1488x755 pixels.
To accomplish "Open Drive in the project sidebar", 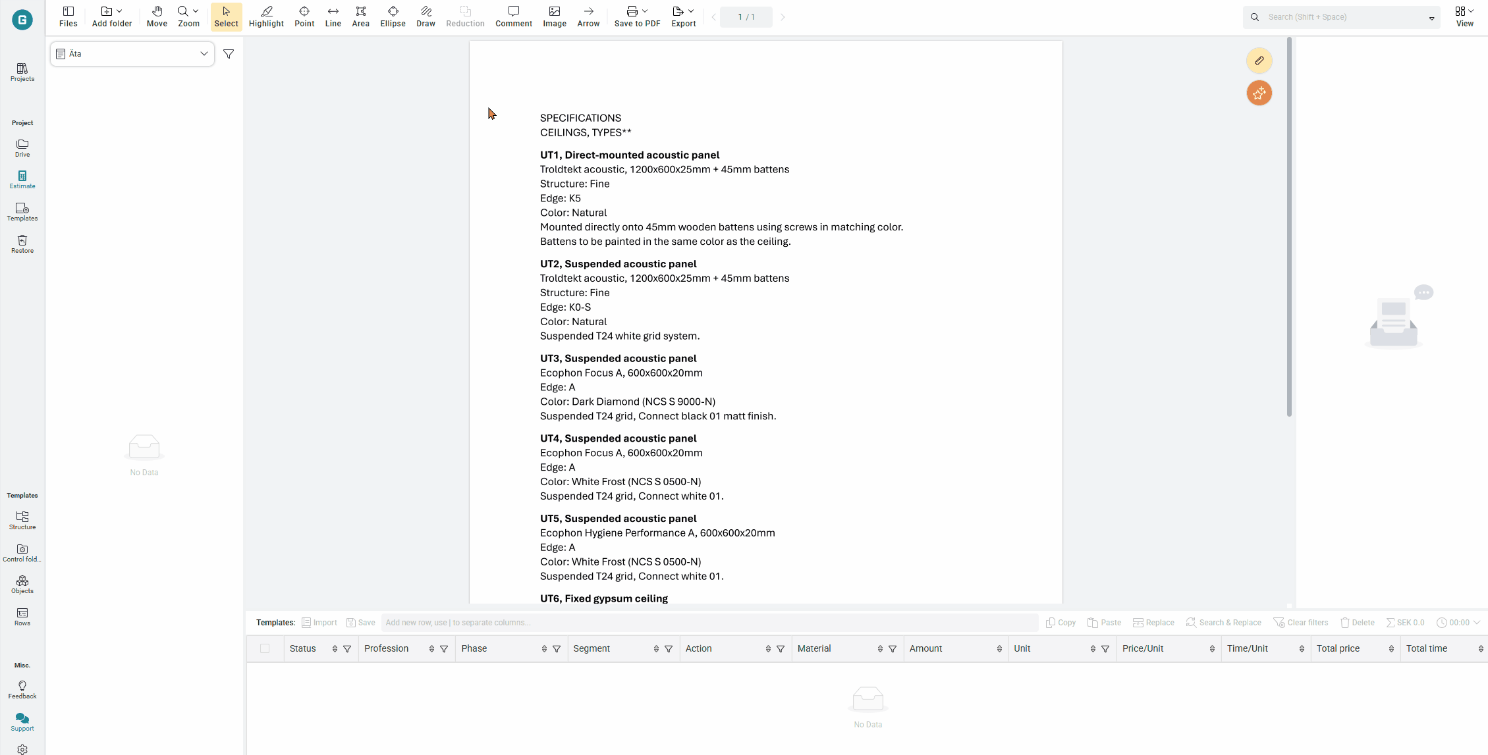I will click(22, 148).
